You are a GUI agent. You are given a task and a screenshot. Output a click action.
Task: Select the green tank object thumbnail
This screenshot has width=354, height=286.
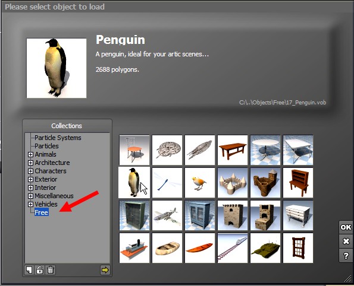pos(265,248)
